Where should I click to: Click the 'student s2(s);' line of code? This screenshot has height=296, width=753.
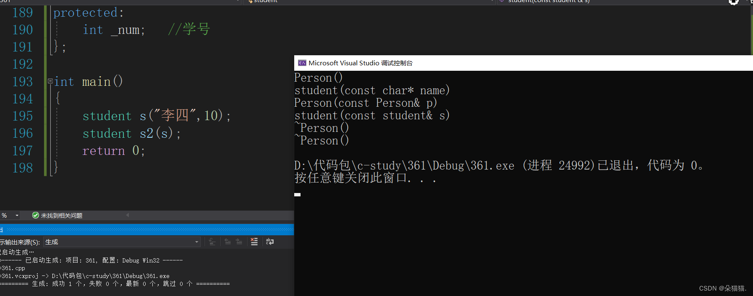(131, 134)
